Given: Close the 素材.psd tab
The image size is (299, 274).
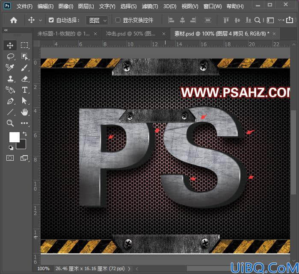Looking at the screenshot, I should 274,34.
